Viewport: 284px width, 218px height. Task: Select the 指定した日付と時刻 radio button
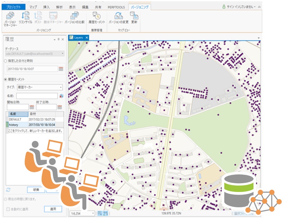pos(6,61)
